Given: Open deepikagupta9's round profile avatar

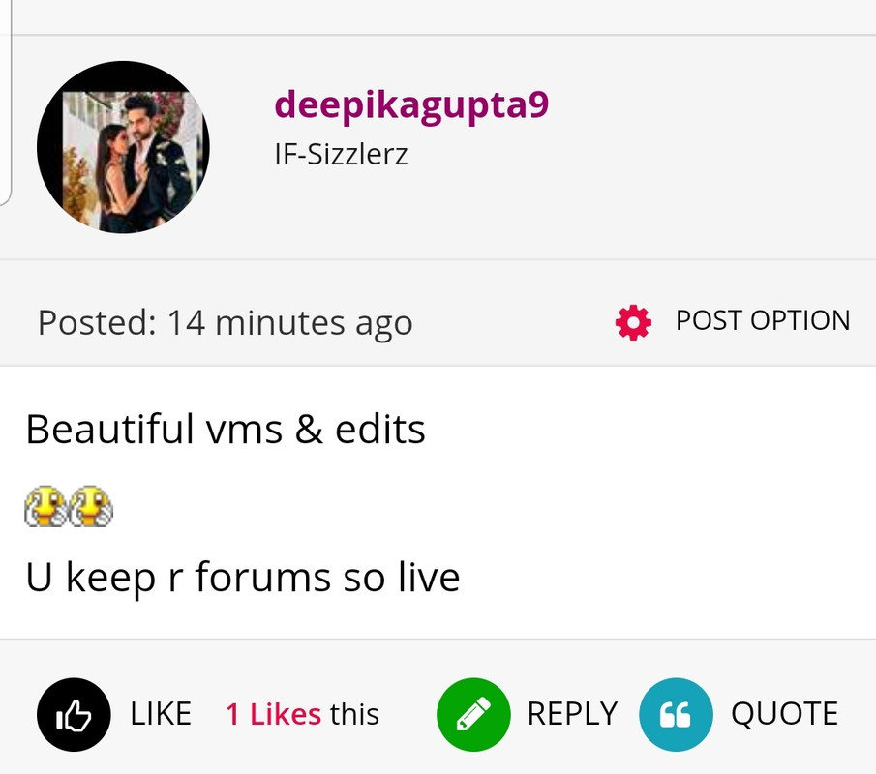Looking at the screenshot, I should 124,147.
